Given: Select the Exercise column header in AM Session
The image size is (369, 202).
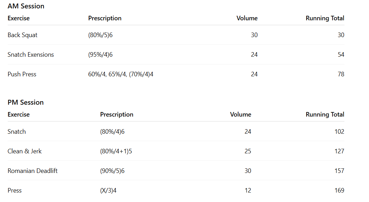Looking at the screenshot, I should [19, 18].
